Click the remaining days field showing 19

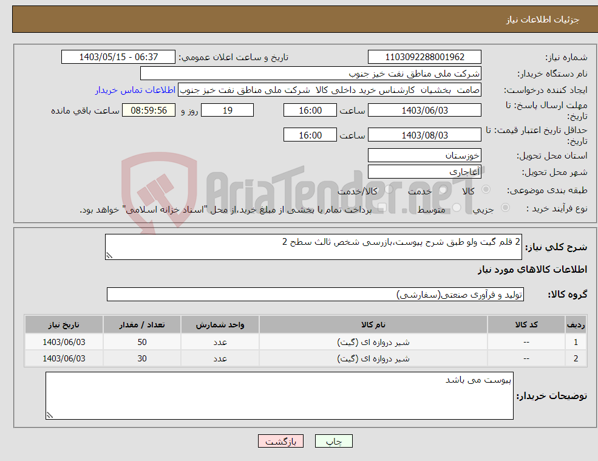[227, 111]
